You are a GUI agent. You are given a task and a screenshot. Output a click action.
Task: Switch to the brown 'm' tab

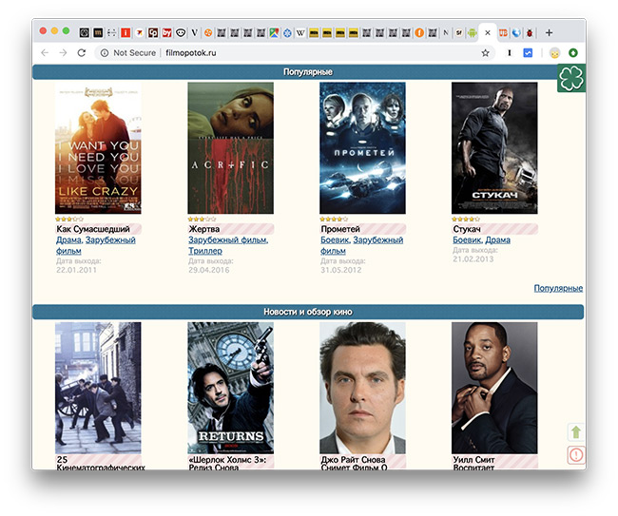pos(98,32)
